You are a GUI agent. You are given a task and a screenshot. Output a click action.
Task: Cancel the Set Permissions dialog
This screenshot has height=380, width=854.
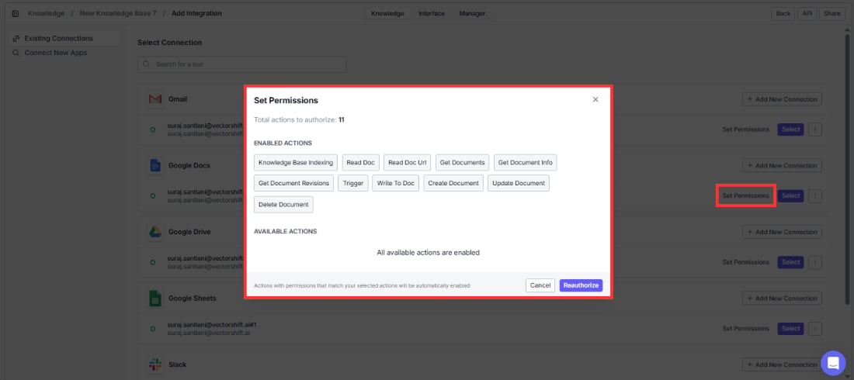pyautogui.click(x=540, y=285)
